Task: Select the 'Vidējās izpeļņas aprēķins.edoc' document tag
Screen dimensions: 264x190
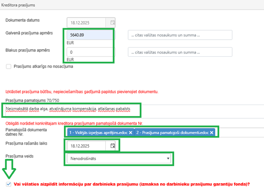Action: (x=101, y=133)
